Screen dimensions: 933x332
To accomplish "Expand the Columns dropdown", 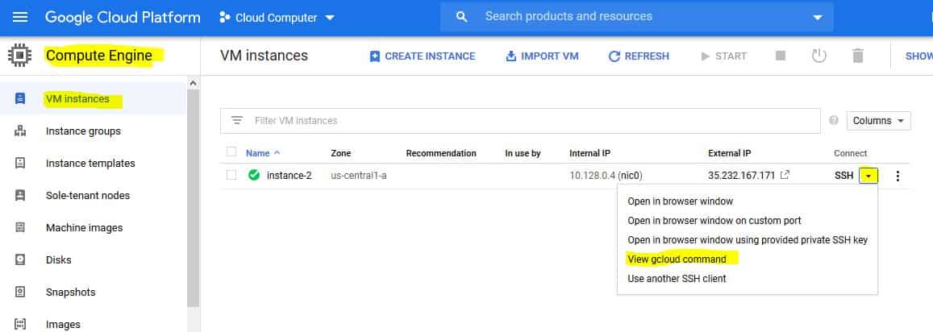I will (879, 121).
